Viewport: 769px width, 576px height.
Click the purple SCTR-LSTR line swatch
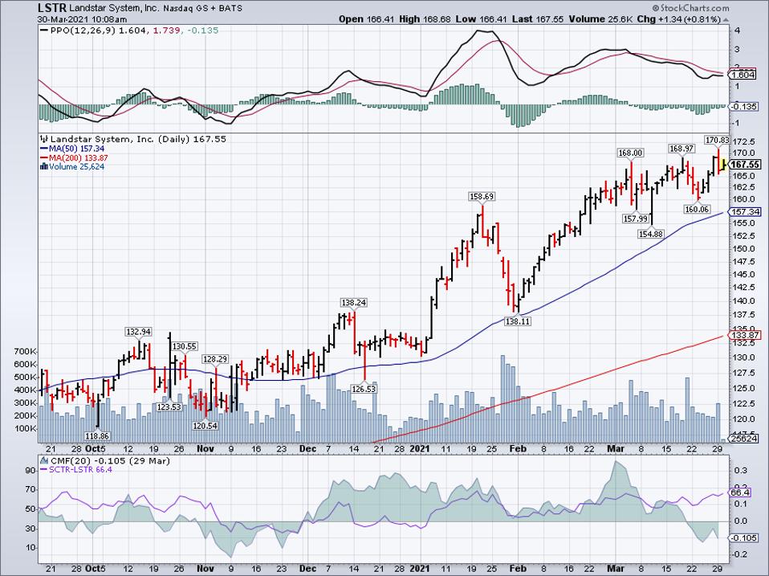tap(43, 470)
